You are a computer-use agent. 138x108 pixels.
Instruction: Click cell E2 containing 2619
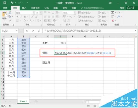click(60, 43)
